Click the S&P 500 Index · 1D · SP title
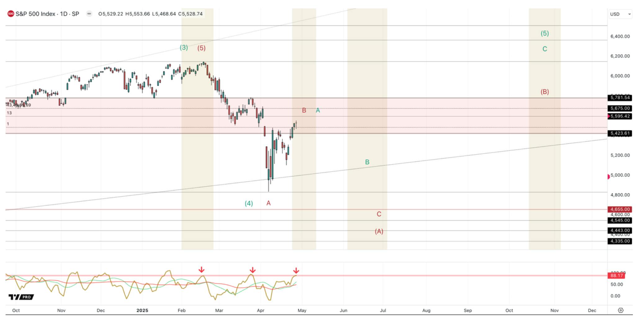Viewport: 638px width, 319px height. [47, 14]
